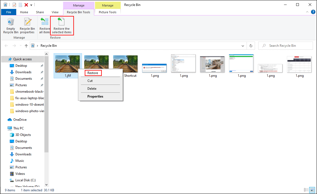
Task: Click the Recycle Bin address bar path
Action: coord(48,46)
